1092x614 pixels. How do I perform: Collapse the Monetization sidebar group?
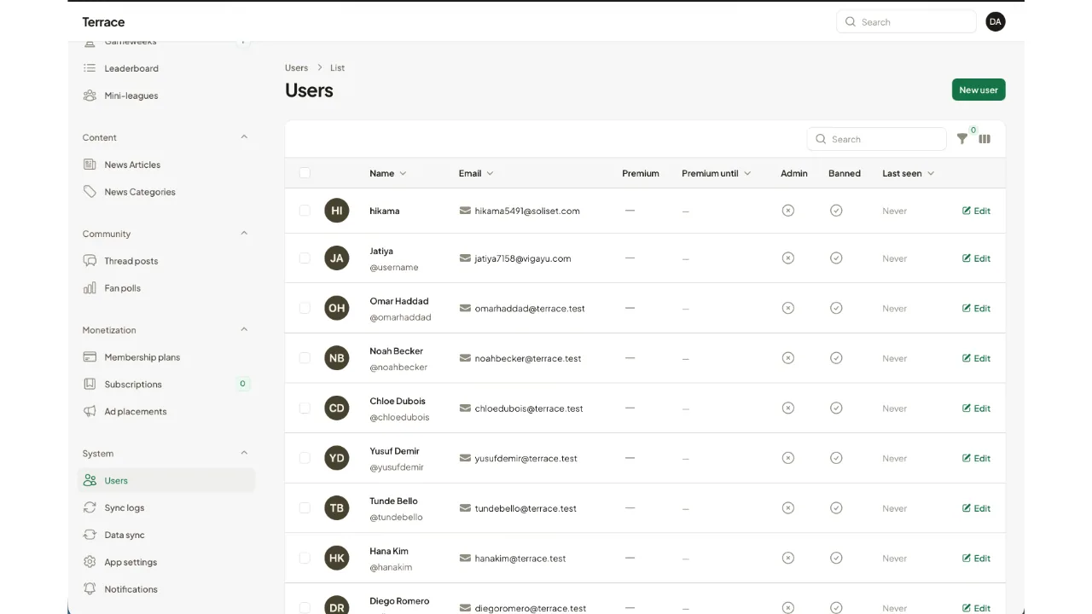click(x=244, y=330)
